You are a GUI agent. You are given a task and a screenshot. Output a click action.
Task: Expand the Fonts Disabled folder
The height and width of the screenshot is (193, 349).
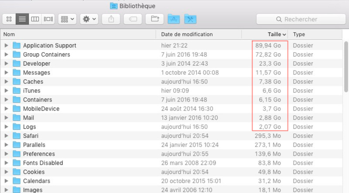click(x=6, y=163)
